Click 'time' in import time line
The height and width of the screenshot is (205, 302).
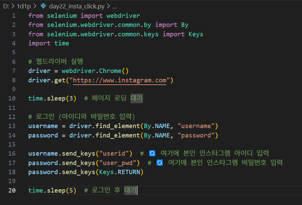62,43
